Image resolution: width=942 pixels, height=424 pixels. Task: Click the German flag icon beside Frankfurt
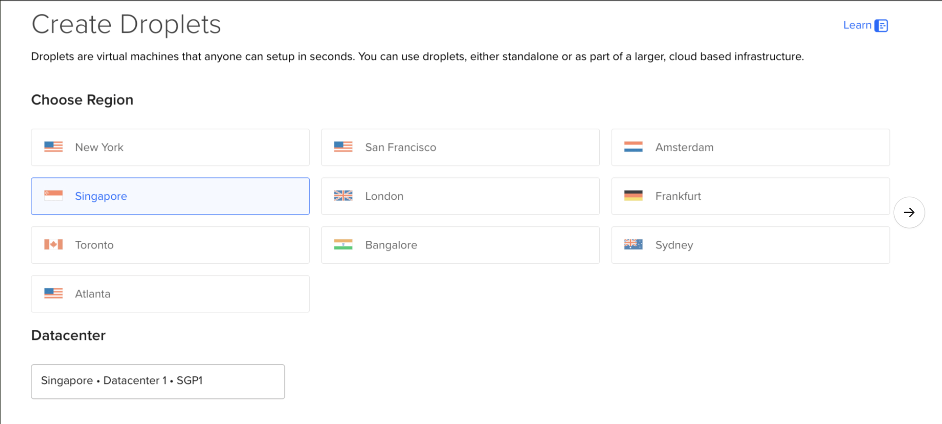(634, 195)
